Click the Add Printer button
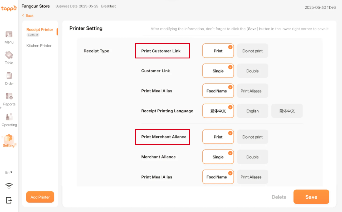The height and width of the screenshot is (212, 342). [x=40, y=197]
